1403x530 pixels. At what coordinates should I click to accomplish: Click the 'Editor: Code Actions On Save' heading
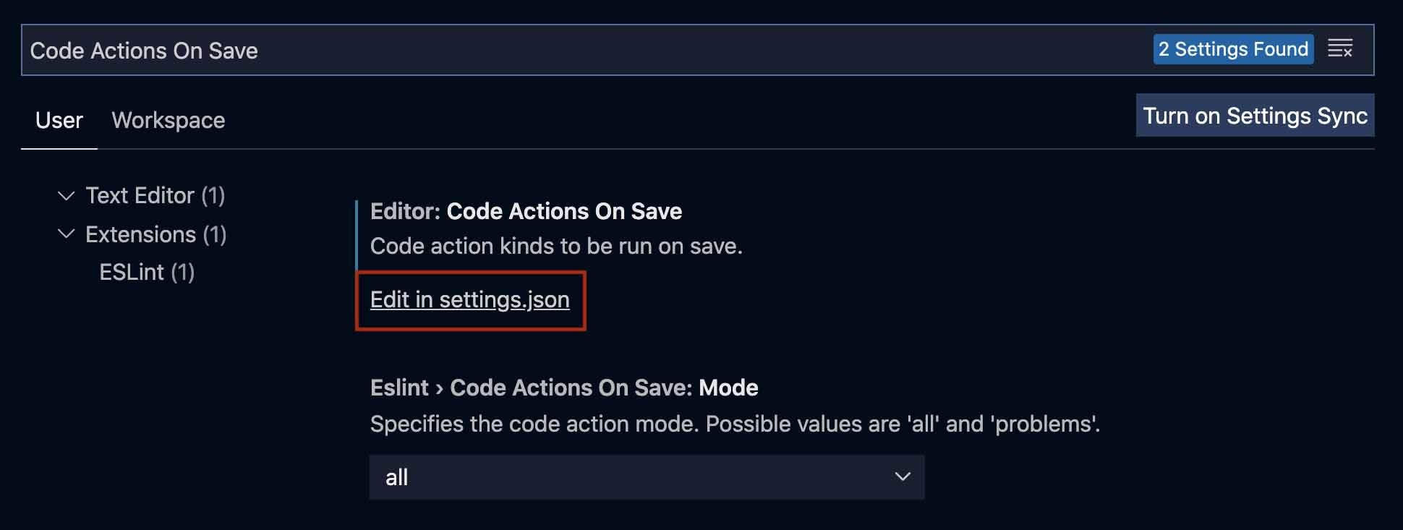(526, 211)
